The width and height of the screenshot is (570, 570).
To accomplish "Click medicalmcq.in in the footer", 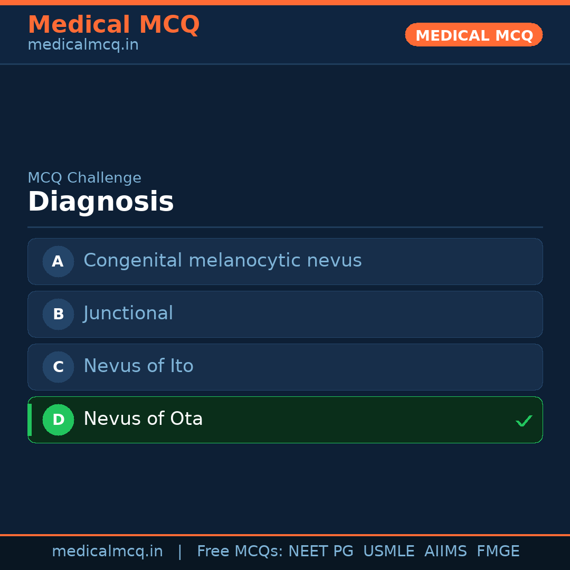I will click(x=108, y=551).
